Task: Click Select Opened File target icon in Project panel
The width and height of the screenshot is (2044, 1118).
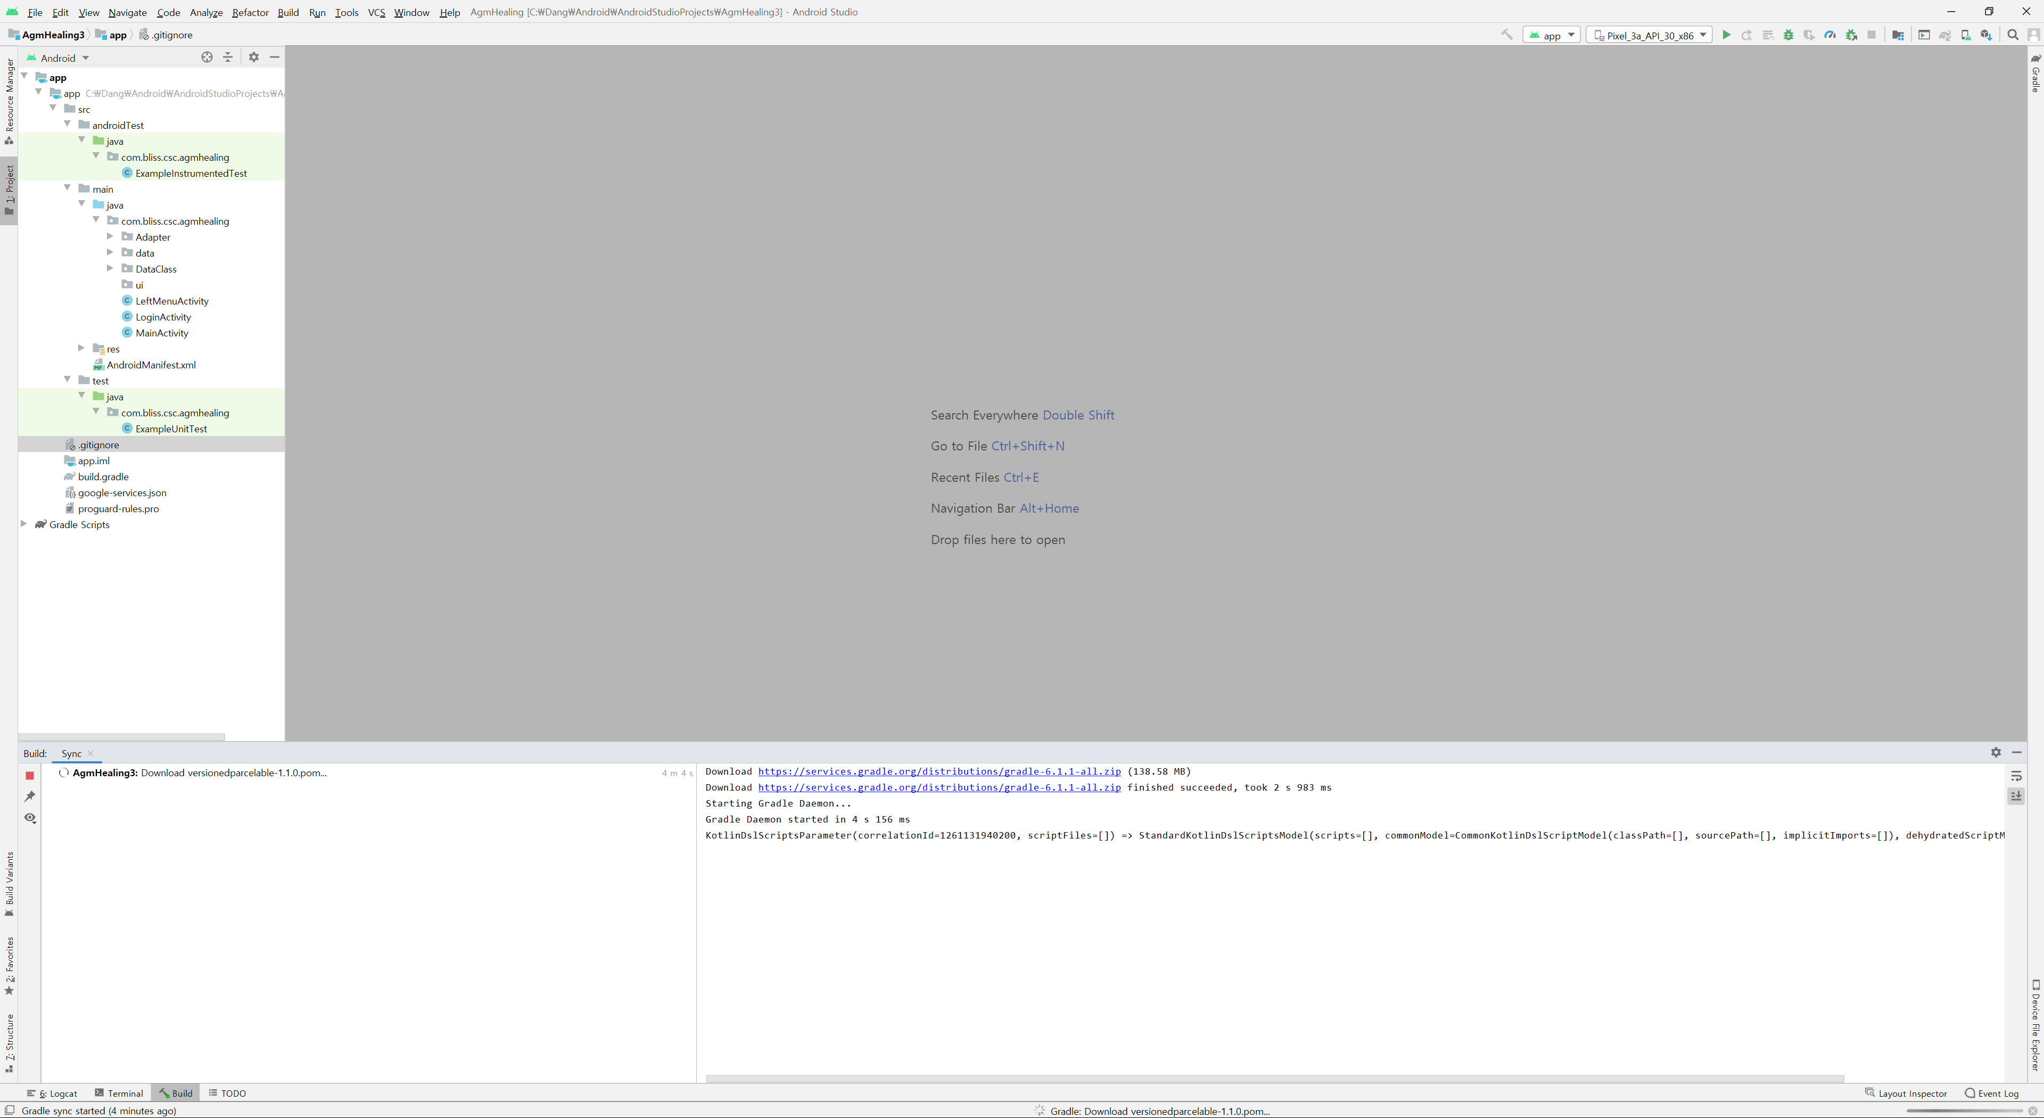Action: coord(207,57)
